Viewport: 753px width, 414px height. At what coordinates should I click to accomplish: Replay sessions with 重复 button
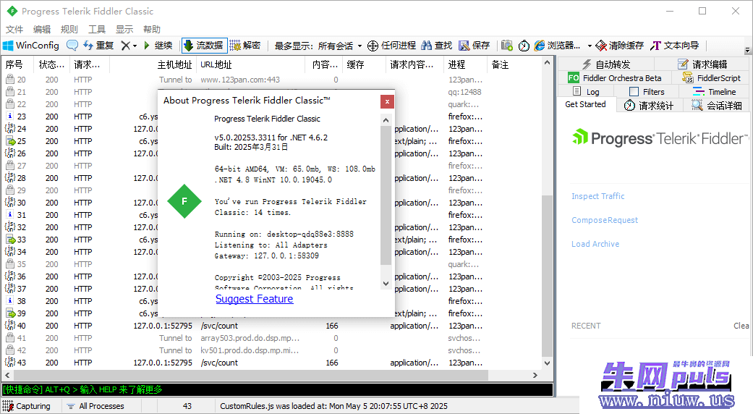[98, 46]
